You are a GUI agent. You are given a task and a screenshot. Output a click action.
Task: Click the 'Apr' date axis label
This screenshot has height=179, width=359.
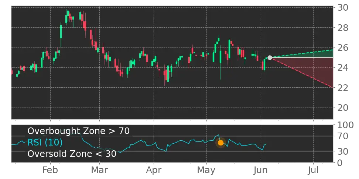[154, 171]
